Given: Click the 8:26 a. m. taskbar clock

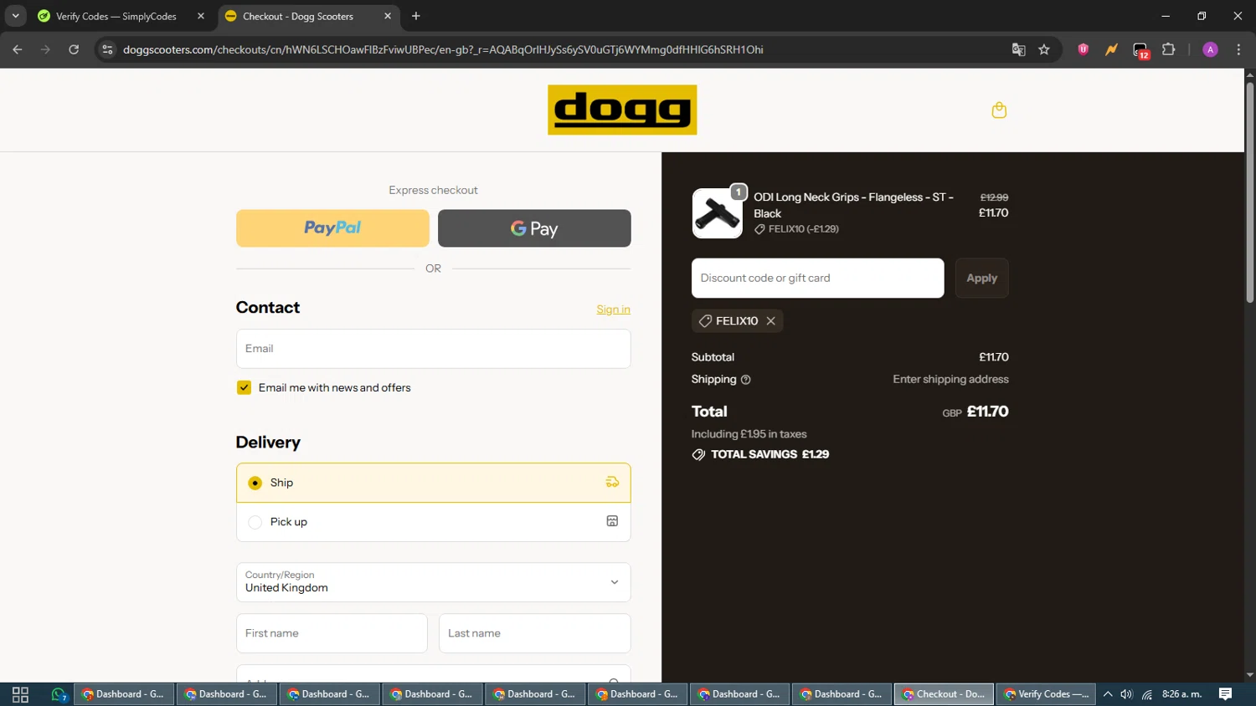Looking at the screenshot, I should tap(1181, 694).
